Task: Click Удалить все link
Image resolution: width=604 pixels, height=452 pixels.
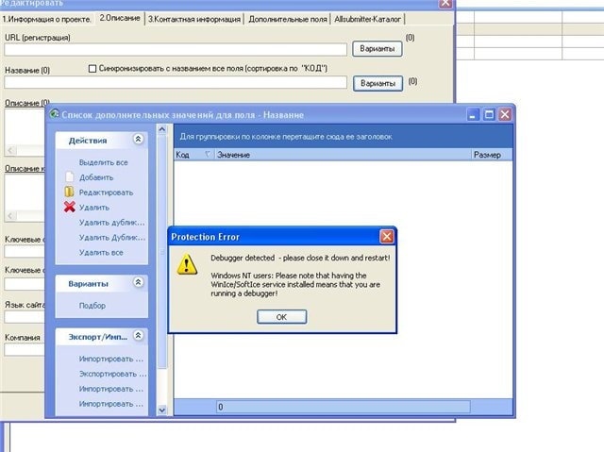Action: tap(101, 253)
